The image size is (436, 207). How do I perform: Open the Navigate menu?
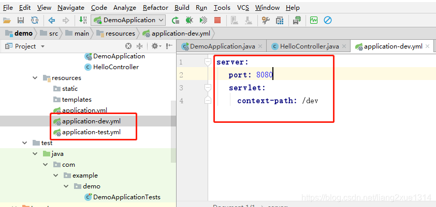(x=71, y=8)
